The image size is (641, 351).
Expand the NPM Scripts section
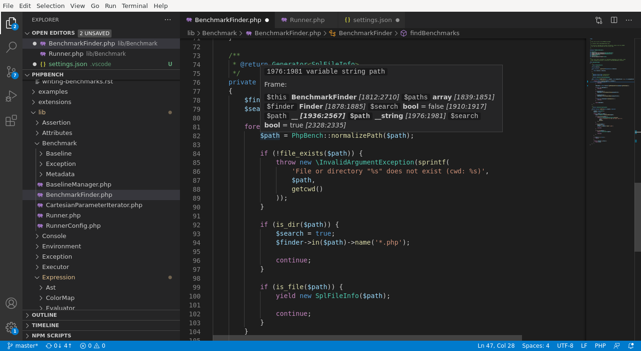point(101,336)
